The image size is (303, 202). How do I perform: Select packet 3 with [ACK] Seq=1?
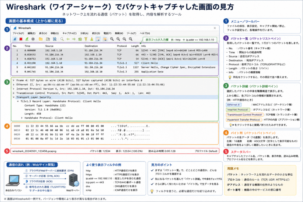click(x=115, y=59)
